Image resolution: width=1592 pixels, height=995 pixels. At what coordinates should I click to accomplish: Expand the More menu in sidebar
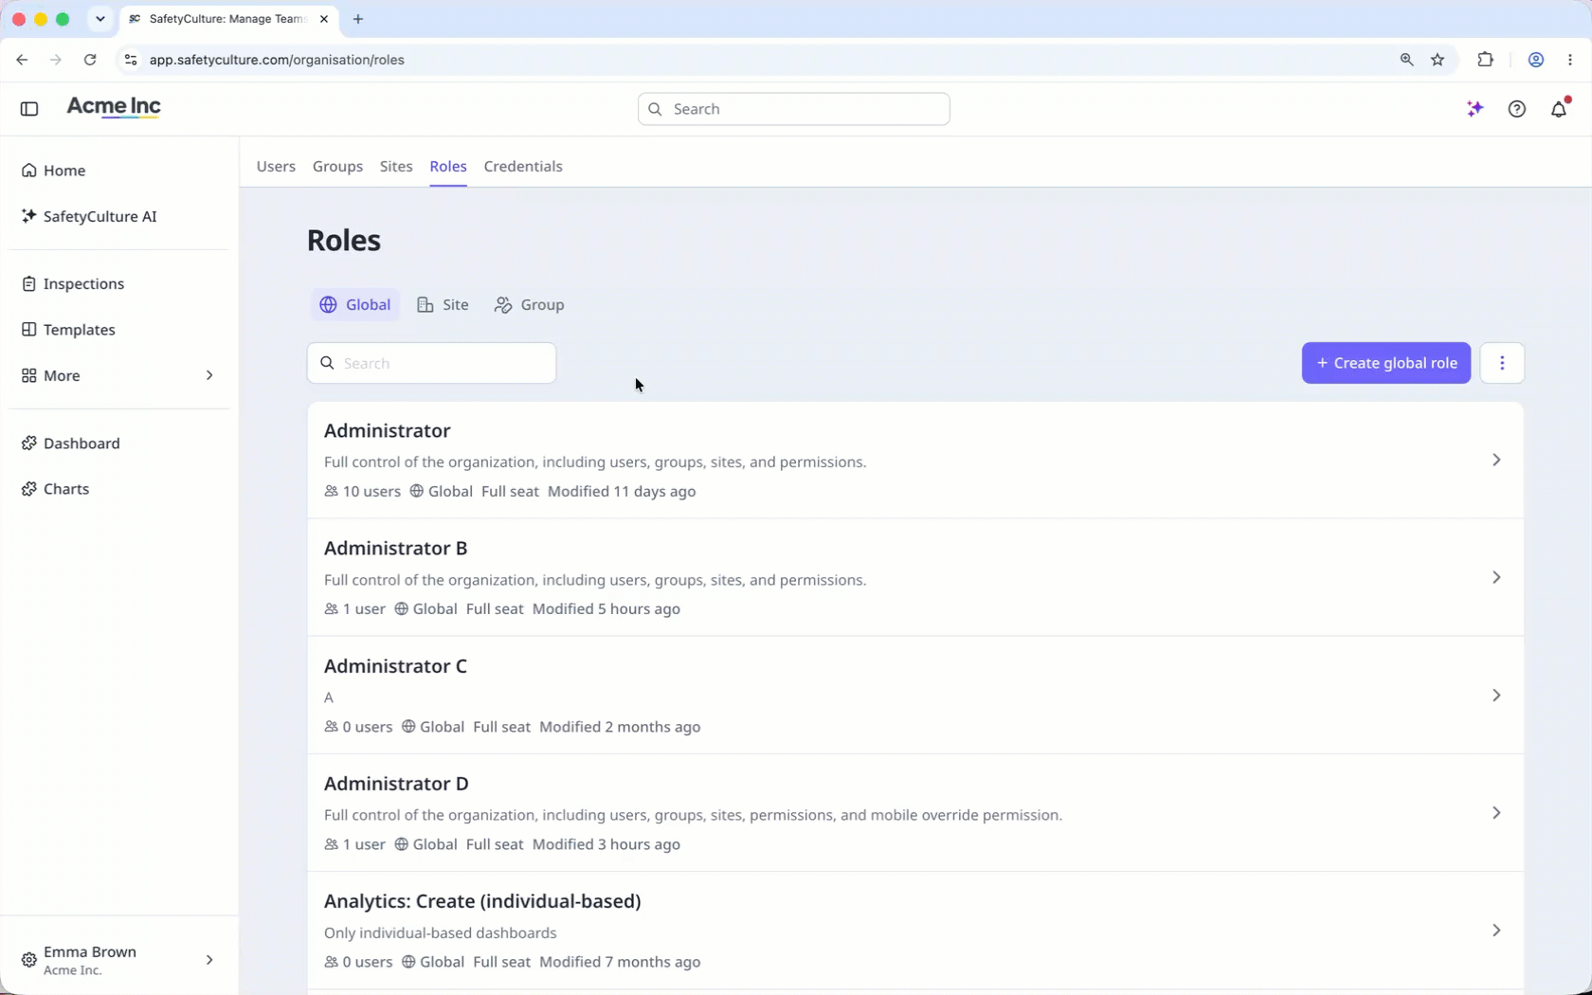click(118, 376)
